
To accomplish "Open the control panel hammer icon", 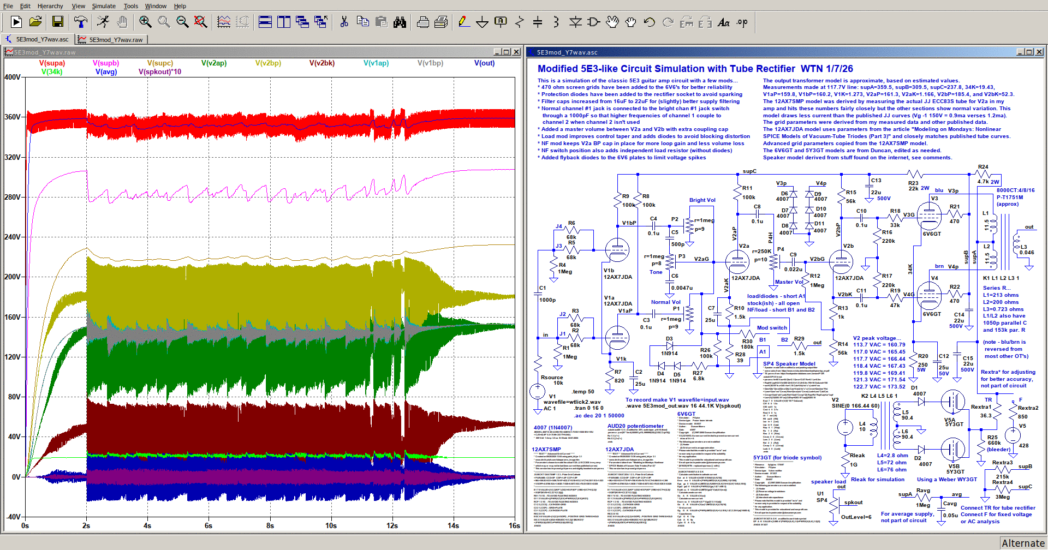I will [x=80, y=22].
